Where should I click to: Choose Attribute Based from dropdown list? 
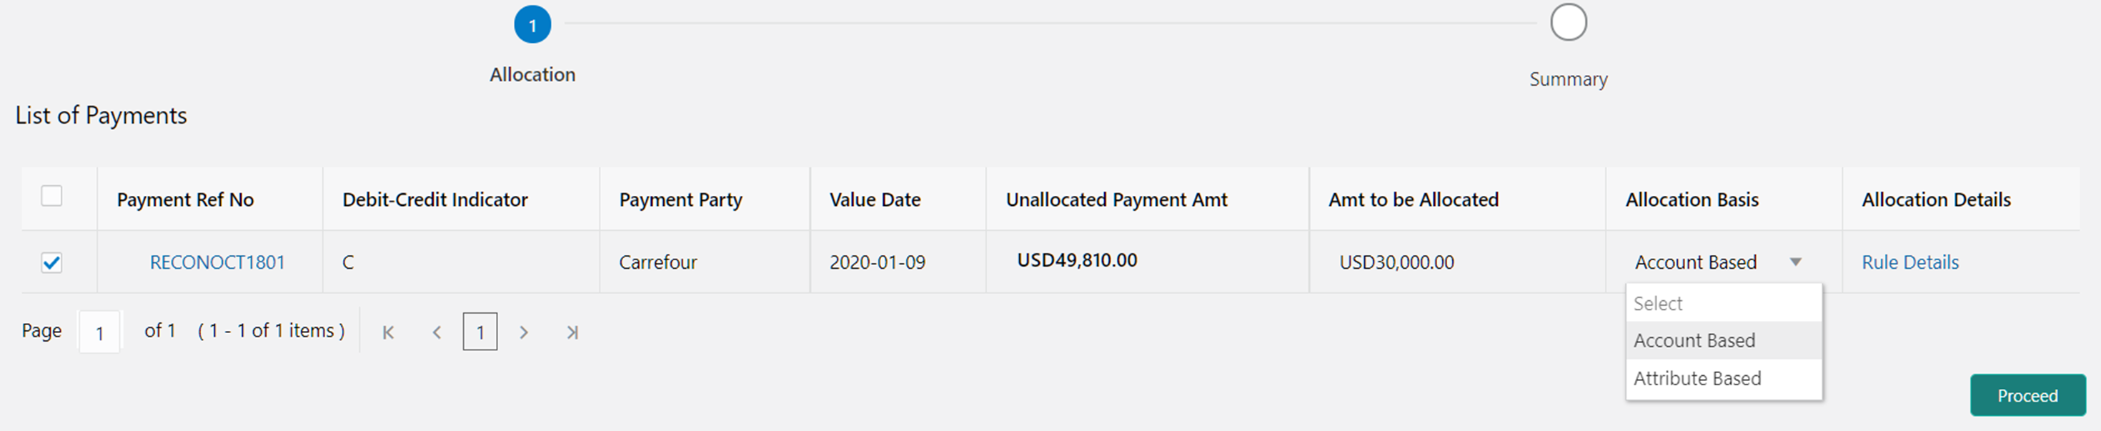pyautogui.click(x=1697, y=378)
